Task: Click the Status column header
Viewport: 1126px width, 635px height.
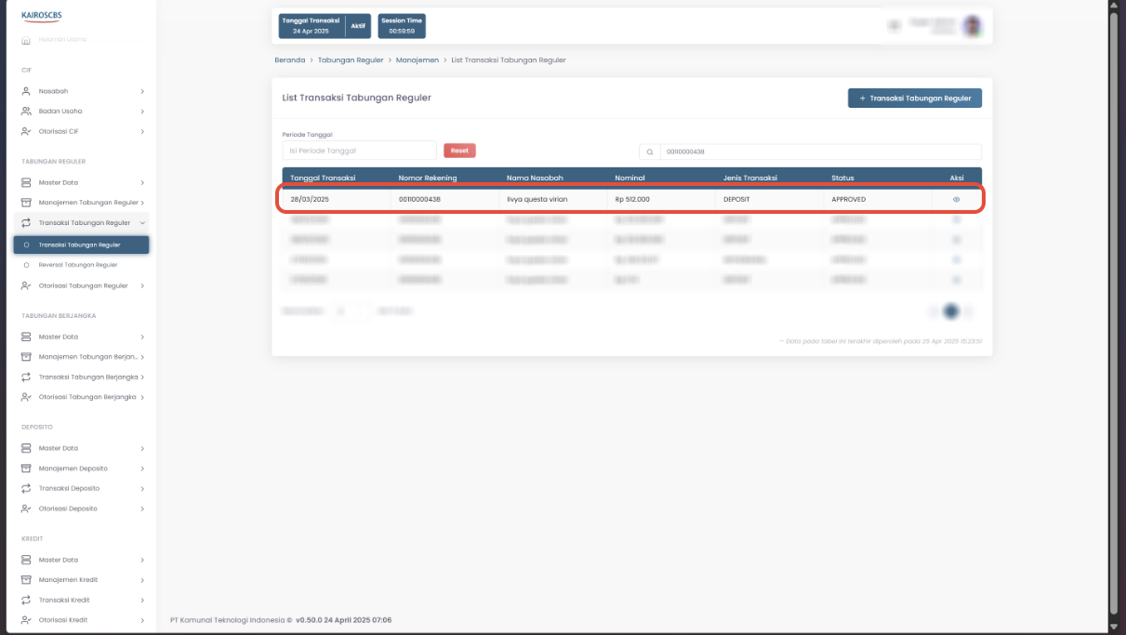Action: point(842,178)
